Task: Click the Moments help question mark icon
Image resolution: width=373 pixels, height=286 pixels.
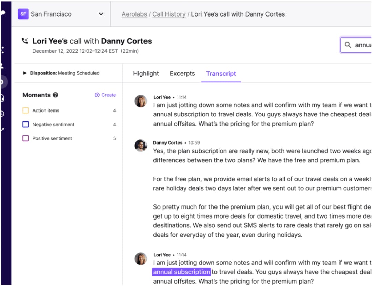Action: coord(56,95)
